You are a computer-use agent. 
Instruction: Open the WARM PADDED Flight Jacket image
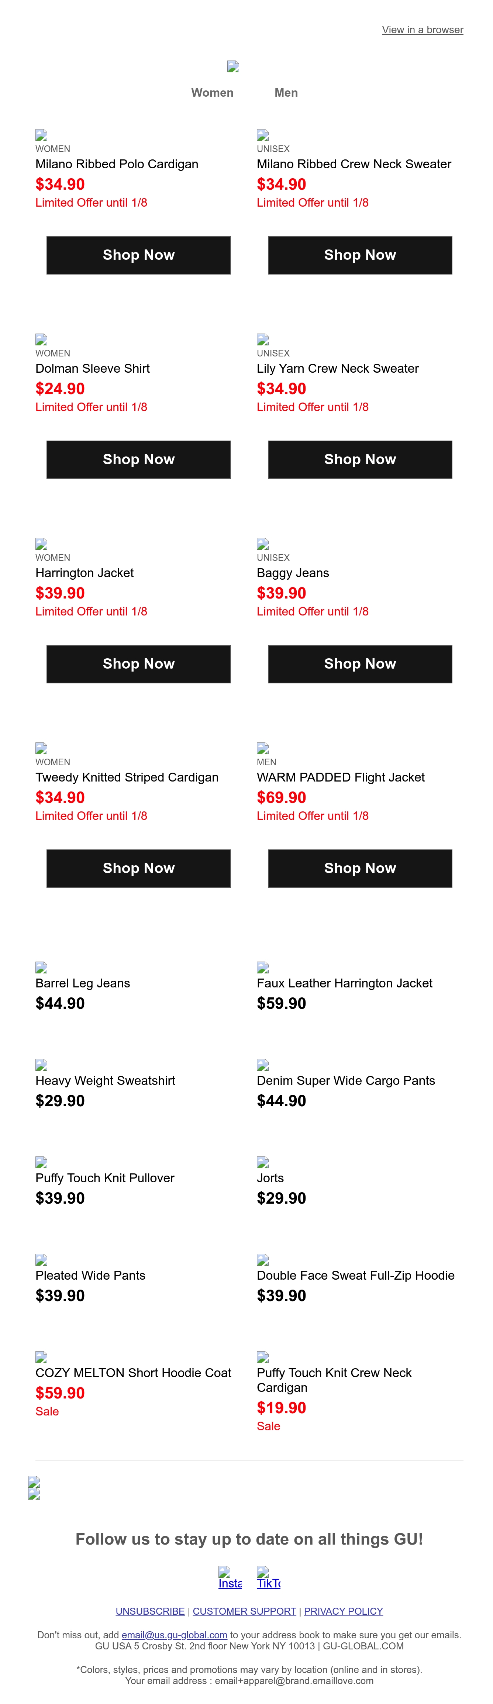[263, 748]
